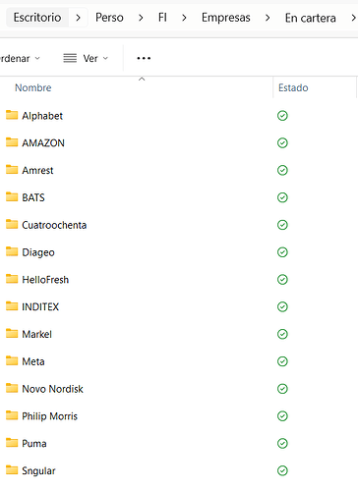Click the sync status icon for Amrest
Image resolution: width=358 pixels, height=491 pixels.
(x=282, y=170)
